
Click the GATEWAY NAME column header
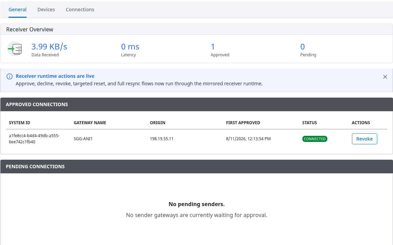coord(90,123)
